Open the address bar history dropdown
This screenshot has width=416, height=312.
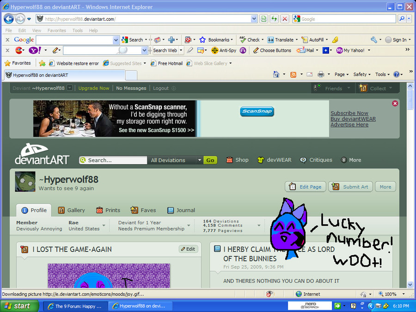pyautogui.click(x=254, y=19)
